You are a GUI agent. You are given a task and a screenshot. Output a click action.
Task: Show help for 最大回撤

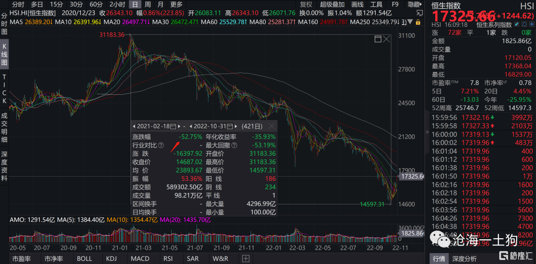234,146
